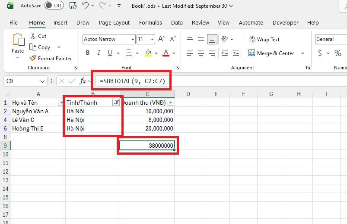The height and width of the screenshot is (224, 347).
Task: Open the Page Layout tab
Action: 114,22
